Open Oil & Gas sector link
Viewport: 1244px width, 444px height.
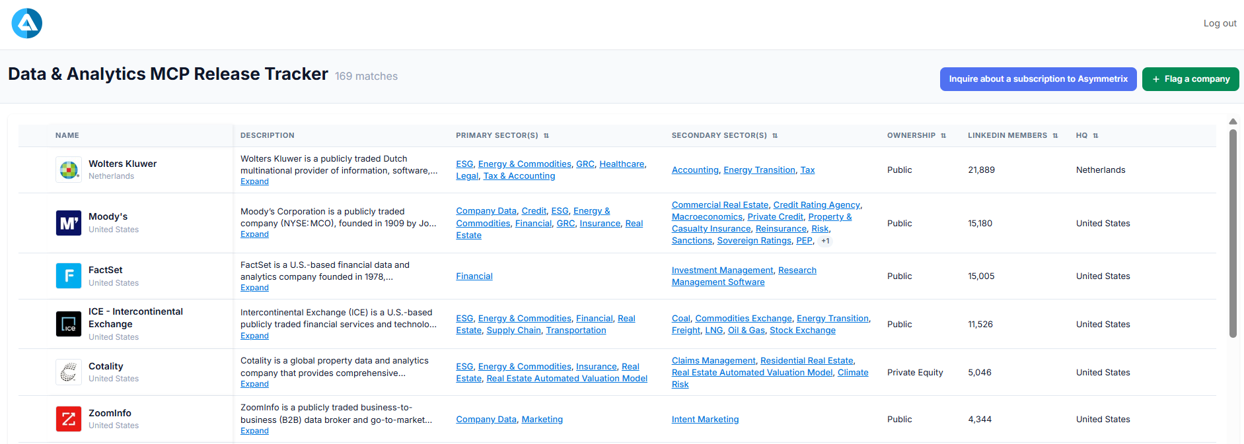point(747,330)
